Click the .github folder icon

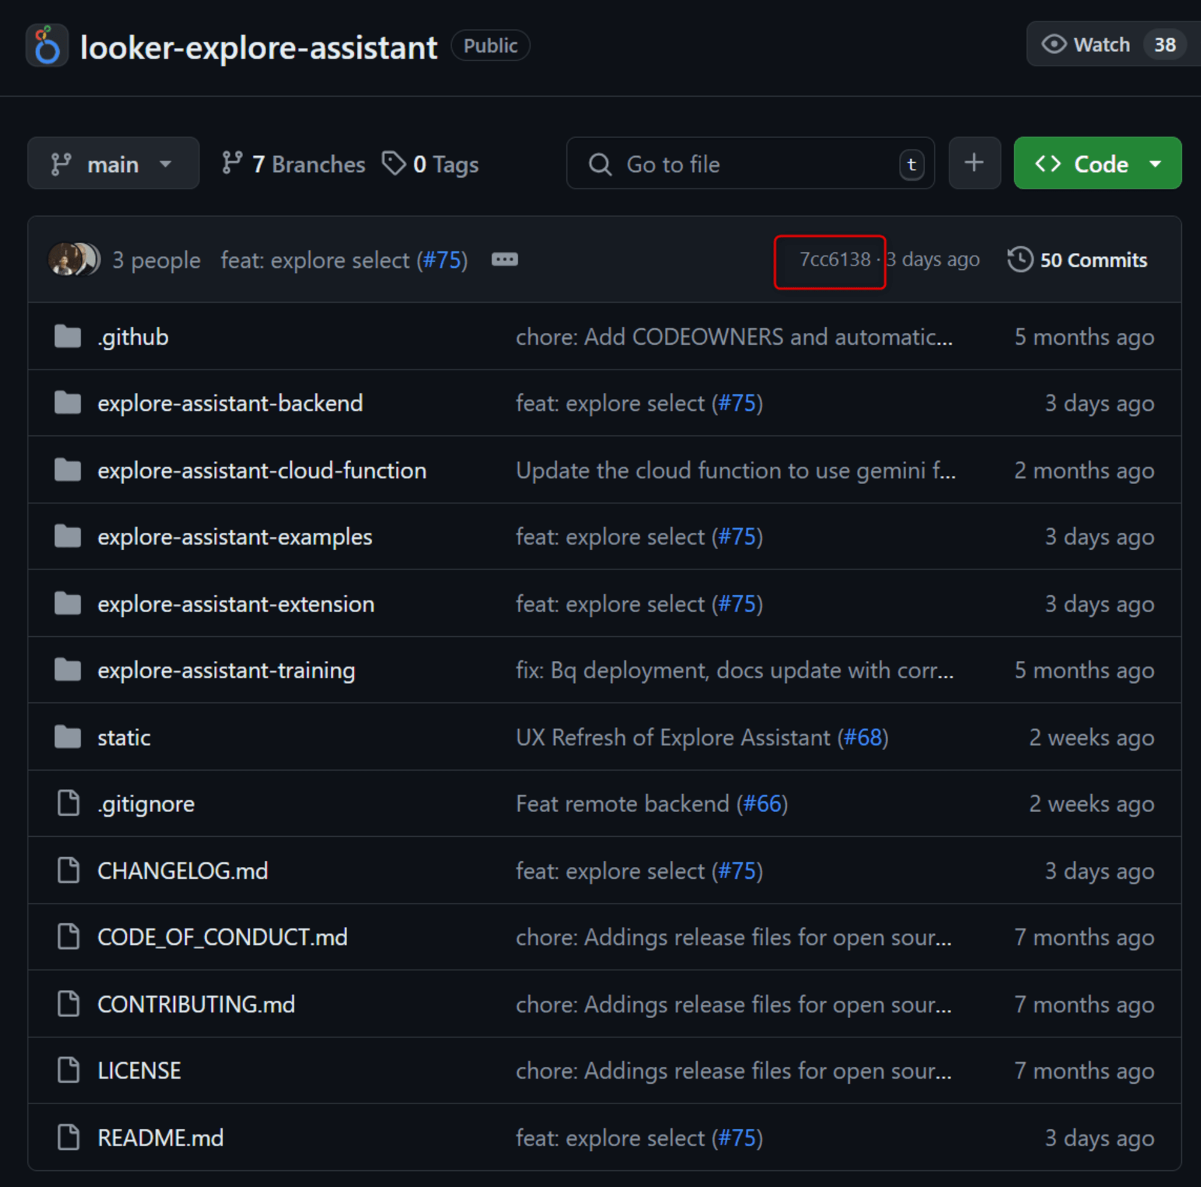(x=67, y=336)
